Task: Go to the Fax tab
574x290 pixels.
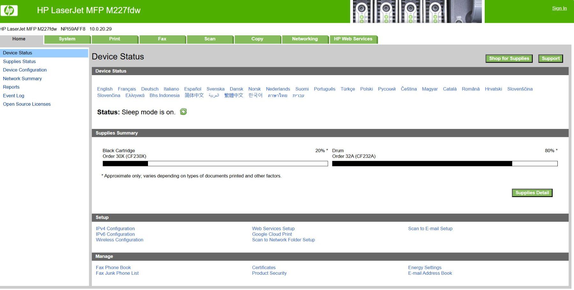Action: pos(162,39)
